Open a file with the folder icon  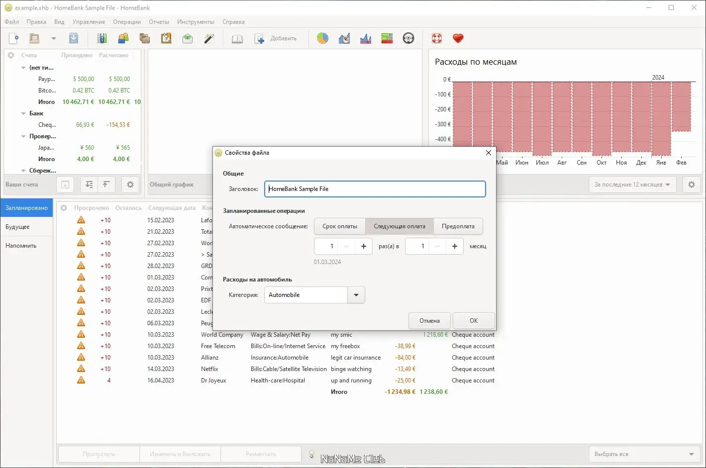(x=34, y=38)
